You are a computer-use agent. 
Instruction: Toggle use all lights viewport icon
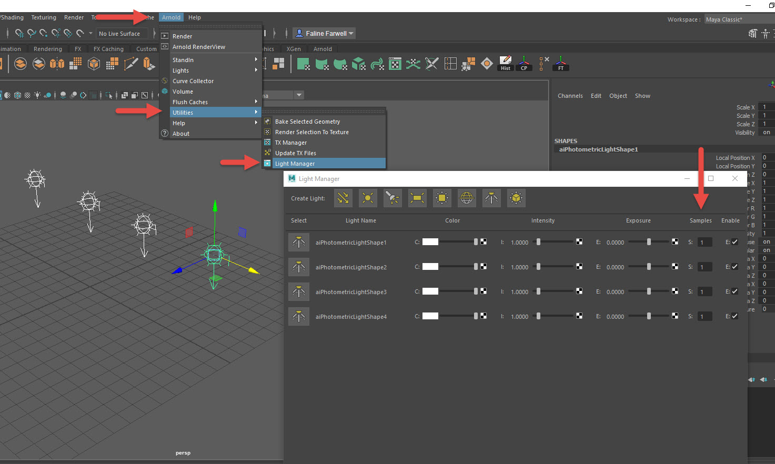click(x=37, y=95)
